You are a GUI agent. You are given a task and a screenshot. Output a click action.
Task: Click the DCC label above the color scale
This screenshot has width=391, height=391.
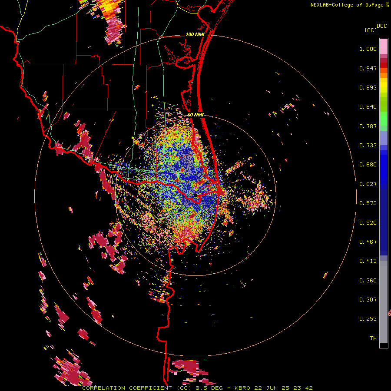[381, 26]
